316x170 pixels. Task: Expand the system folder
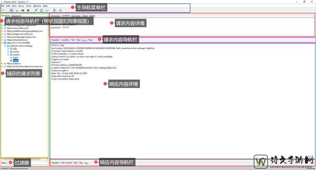coord(8,54)
